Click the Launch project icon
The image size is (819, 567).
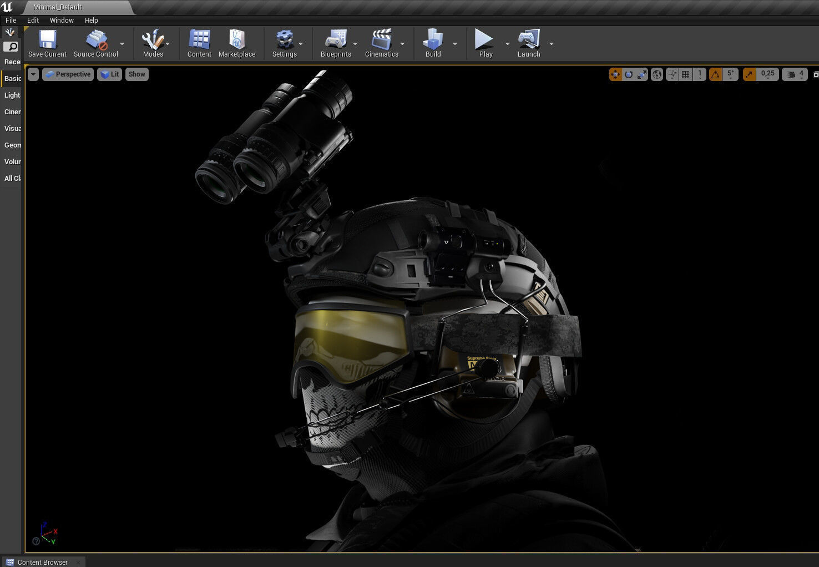coord(529,39)
